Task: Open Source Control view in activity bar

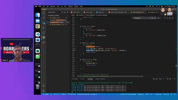Action: pos(44,23)
